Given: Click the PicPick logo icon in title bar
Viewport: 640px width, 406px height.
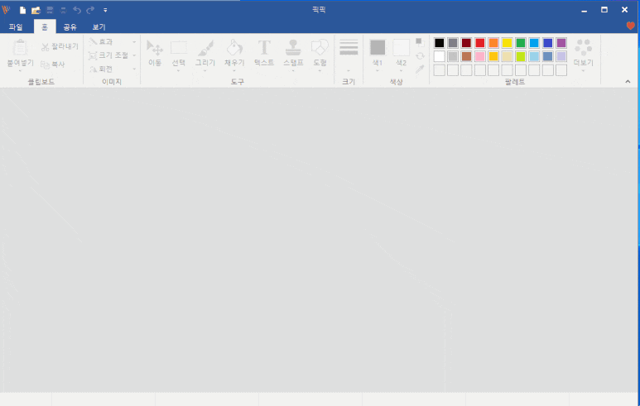Looking at the screenshot, I should tap(6, 9).
